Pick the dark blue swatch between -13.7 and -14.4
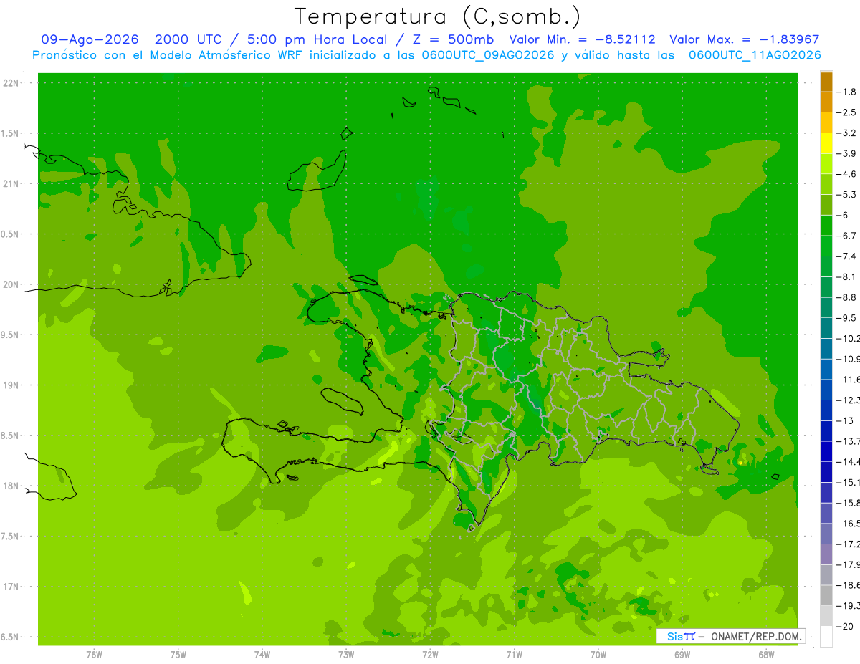This screenshot has height=664, width=860. [x=826, y=451]
